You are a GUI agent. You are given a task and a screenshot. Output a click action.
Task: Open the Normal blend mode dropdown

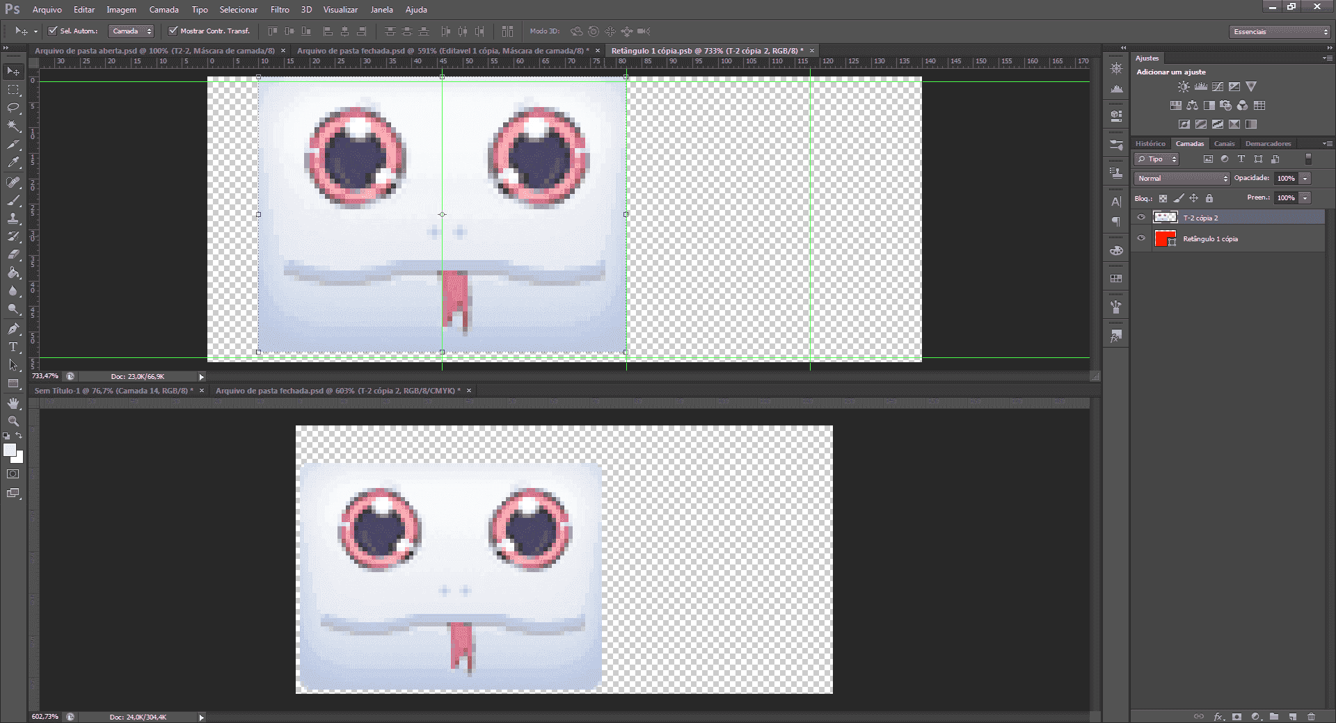click(1182, 178)
